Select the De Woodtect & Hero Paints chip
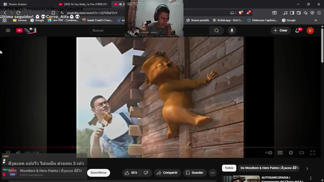This screenshot has width=324, height=182. tap(270, 168)
